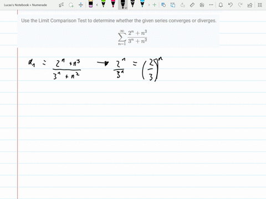Select the active black pen
The height and width of the screenshot is (199, 266).
[x=122, y=4]
